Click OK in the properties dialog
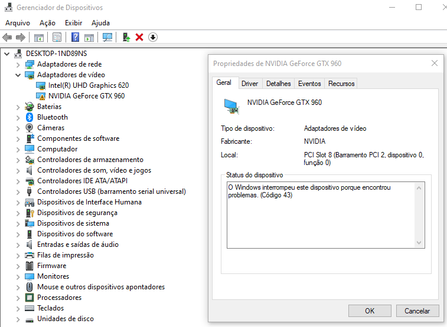Image resolution: width=447 pixels, height=327 pixels. click(x=370, y=311)
